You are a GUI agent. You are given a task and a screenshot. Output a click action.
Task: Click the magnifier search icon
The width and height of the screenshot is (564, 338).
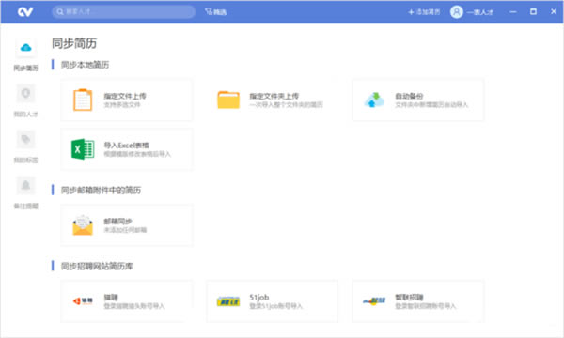pyautogui.click(x=60, y=12)
